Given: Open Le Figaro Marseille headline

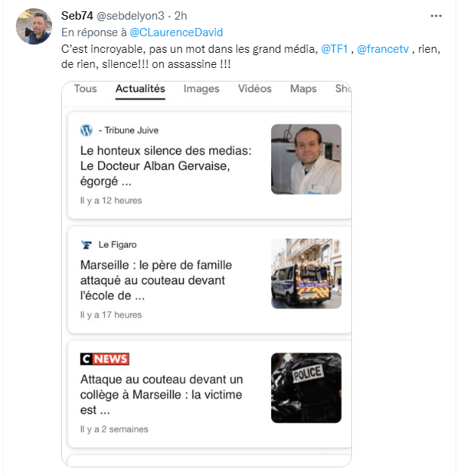Looking at the screenshot, I should (x=156, y=280).
